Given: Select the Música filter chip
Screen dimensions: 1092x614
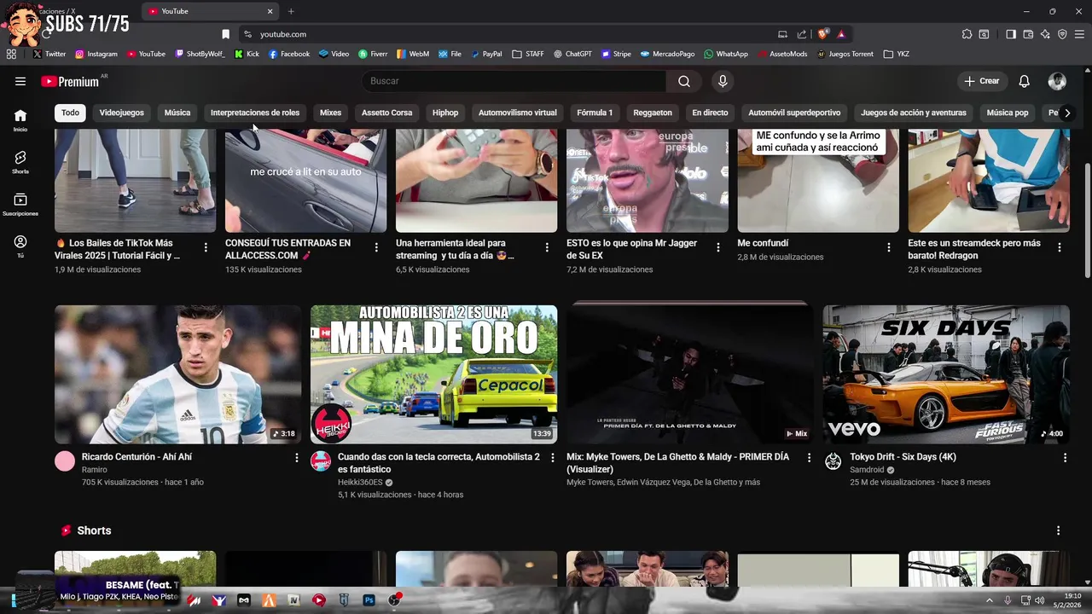Looking at the screenshot, I should (177, 113).
